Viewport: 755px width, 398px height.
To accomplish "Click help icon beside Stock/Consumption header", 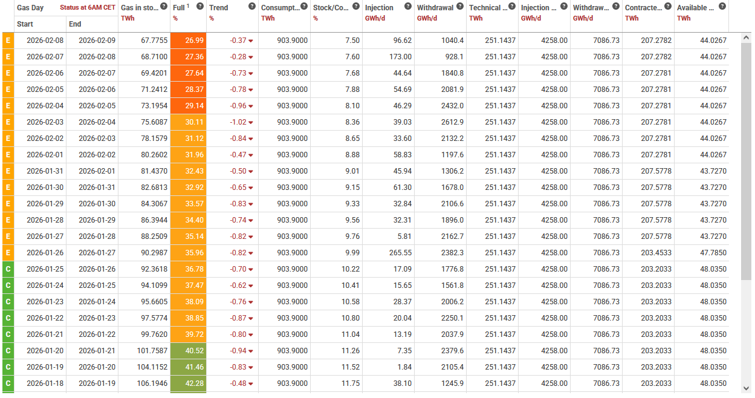I will click(x=355, y=7).
